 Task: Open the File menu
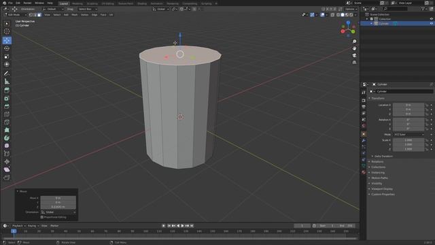coord(10,3)
